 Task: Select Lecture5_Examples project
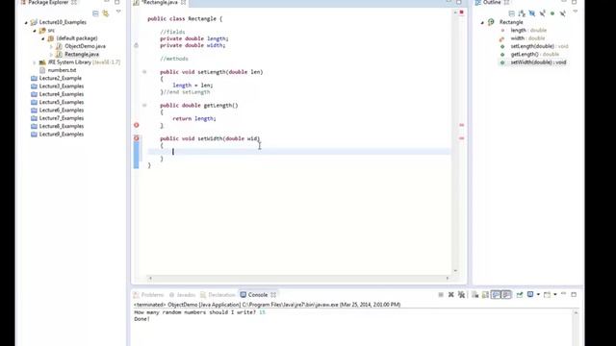62,102
